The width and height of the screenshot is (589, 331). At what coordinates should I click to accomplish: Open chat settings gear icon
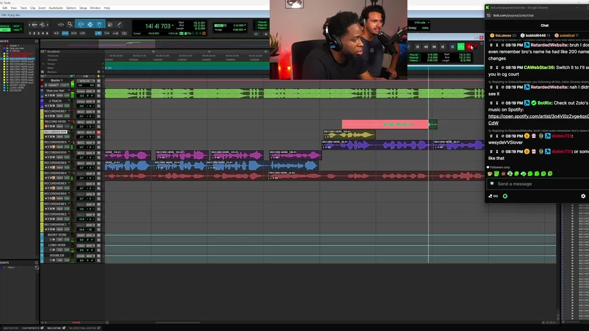[x=583, y=196]
